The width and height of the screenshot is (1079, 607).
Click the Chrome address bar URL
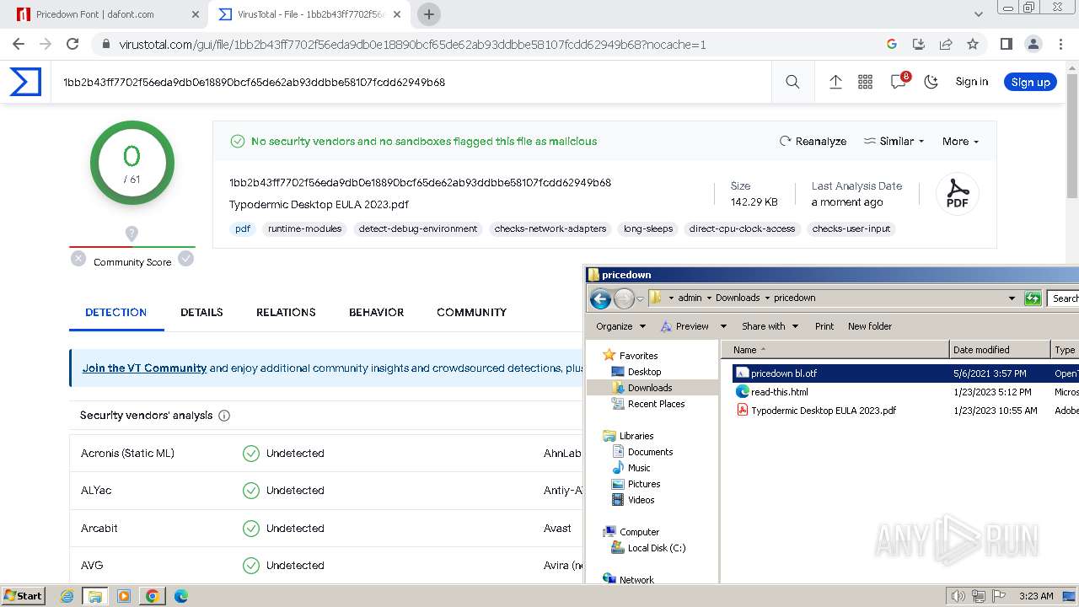pyautogui.click(x=412, y=44)
